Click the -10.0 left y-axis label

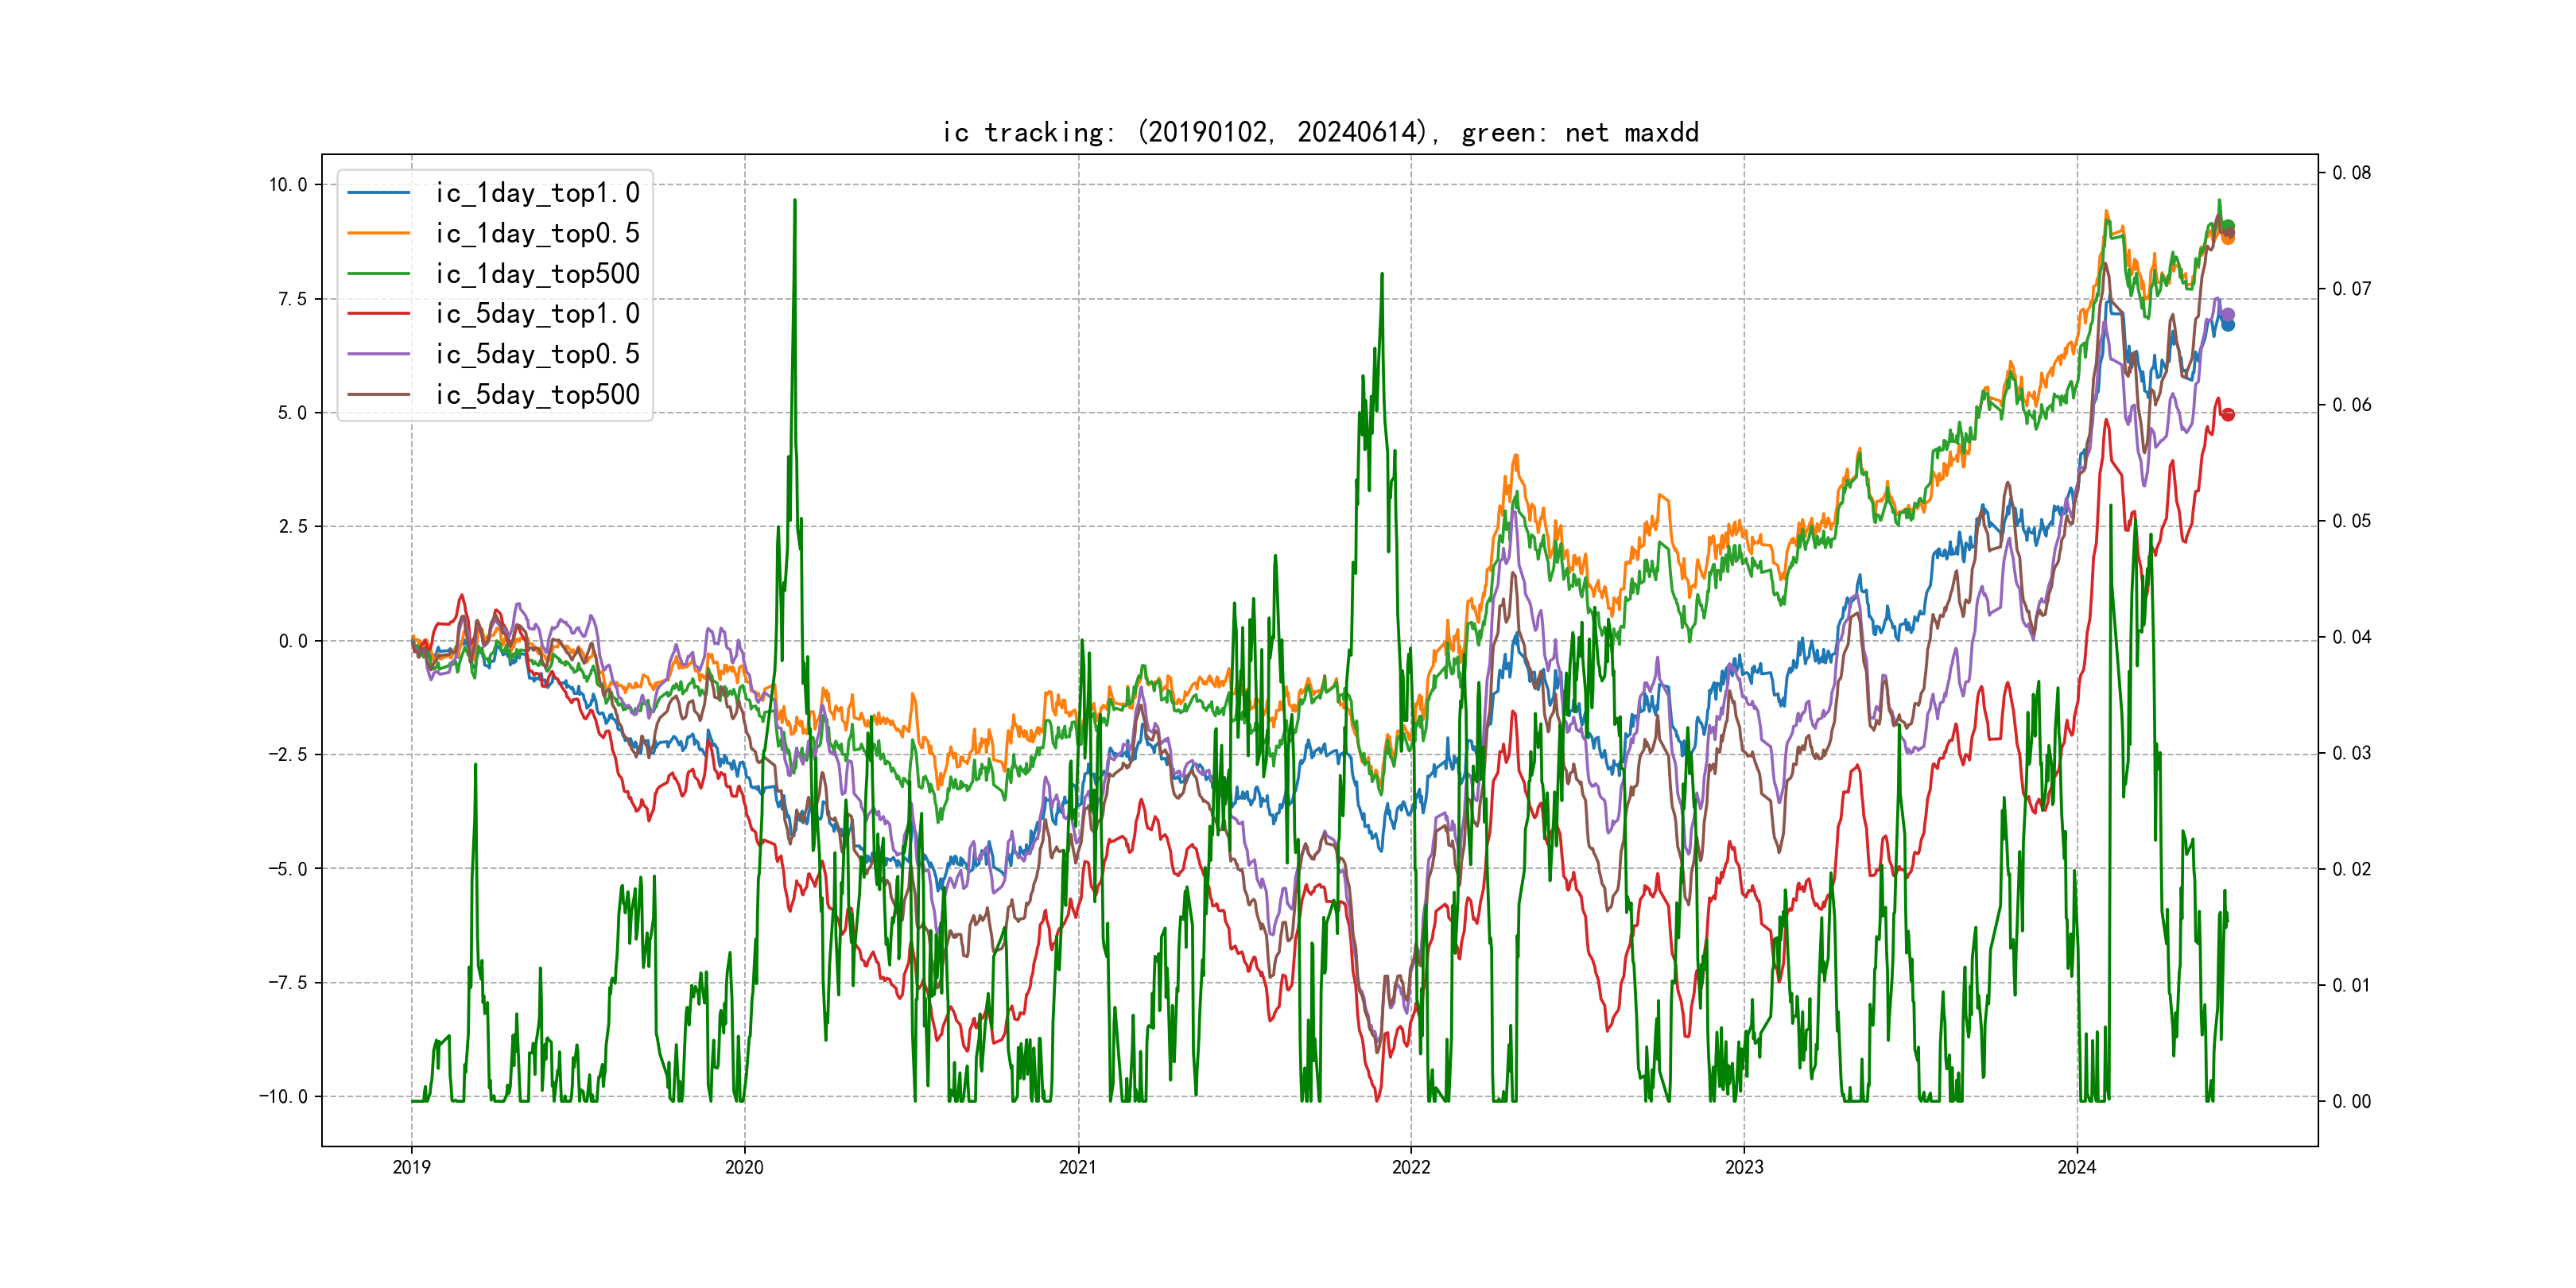(x=283, y=1097)
